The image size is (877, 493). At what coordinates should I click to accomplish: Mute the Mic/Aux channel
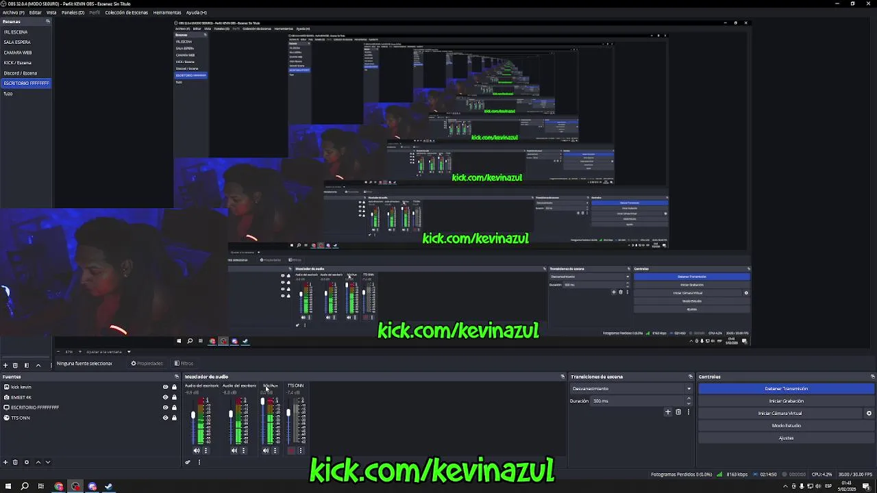click(266, 451)
